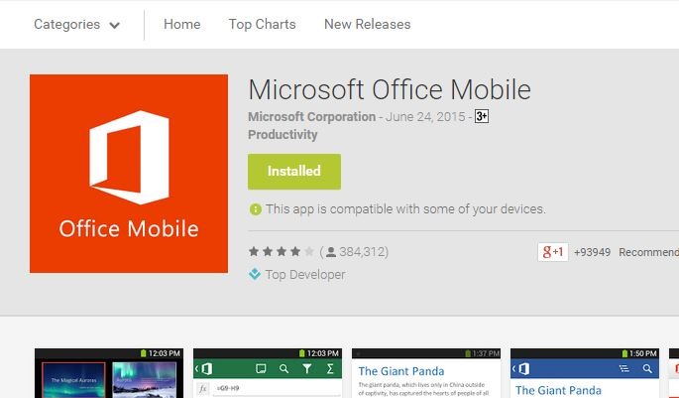The image size is (679, 398).
Task: Click the 3+ content rating badge
Action: 482,117
